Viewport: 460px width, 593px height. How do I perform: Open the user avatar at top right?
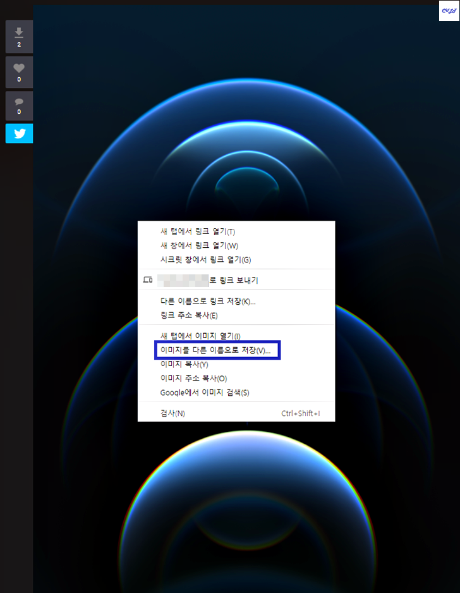point(449,11)
